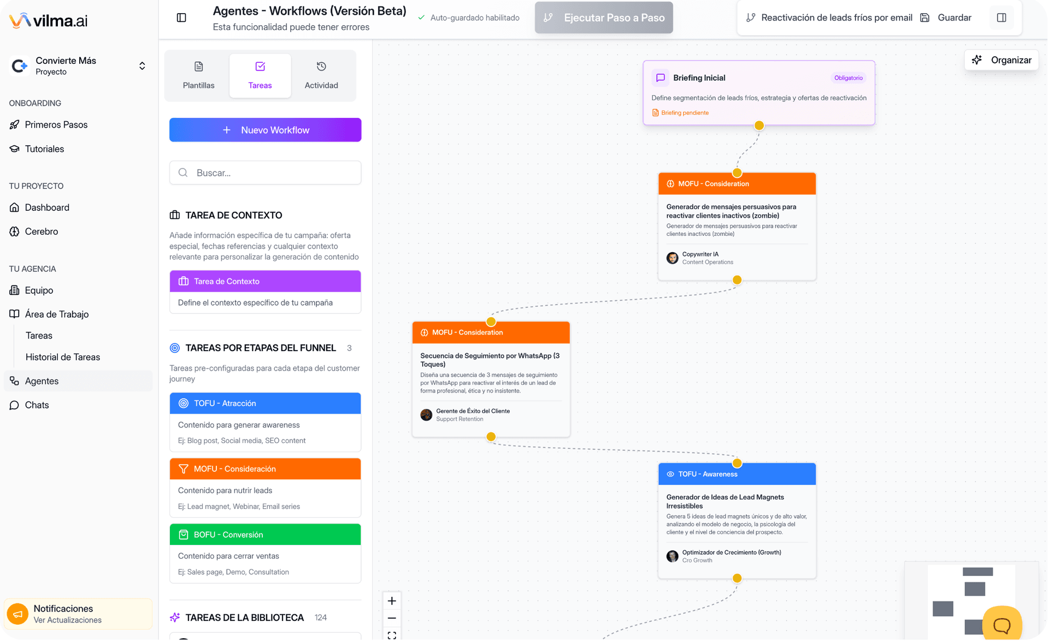Click the Briefing Inicial output connector dot
Screen dimensions: 1049x641
coord(759,126)
